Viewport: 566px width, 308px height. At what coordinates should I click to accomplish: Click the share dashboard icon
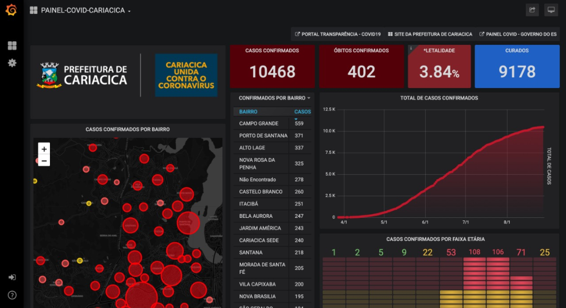click(532, 10)
